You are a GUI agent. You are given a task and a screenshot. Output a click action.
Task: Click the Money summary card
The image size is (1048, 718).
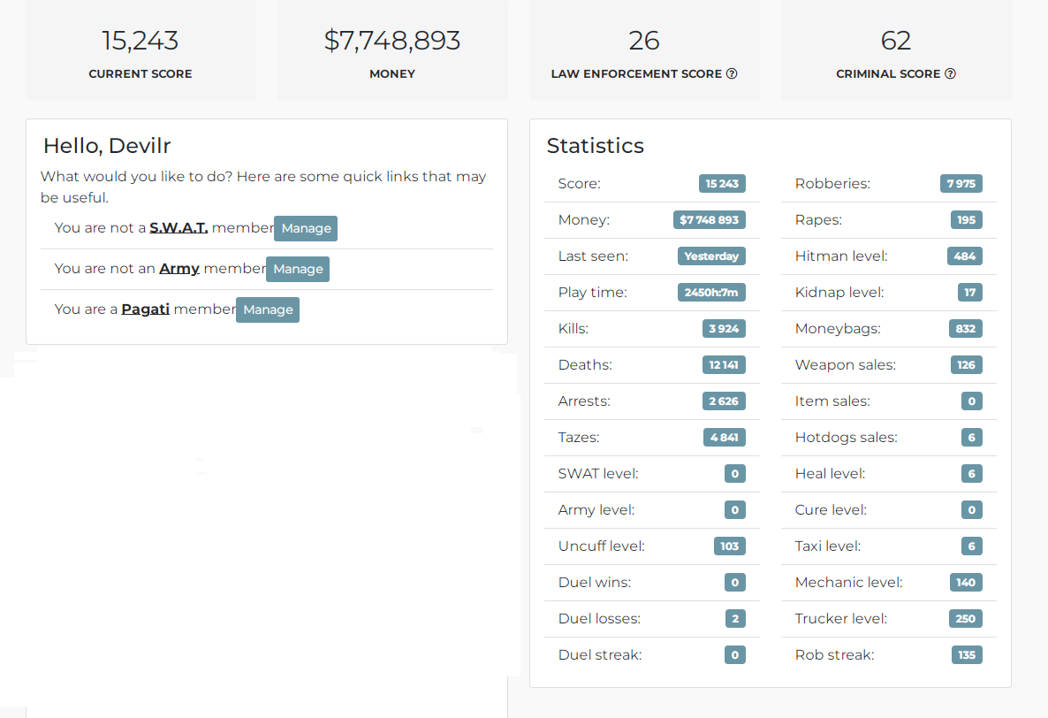[392, 50]
